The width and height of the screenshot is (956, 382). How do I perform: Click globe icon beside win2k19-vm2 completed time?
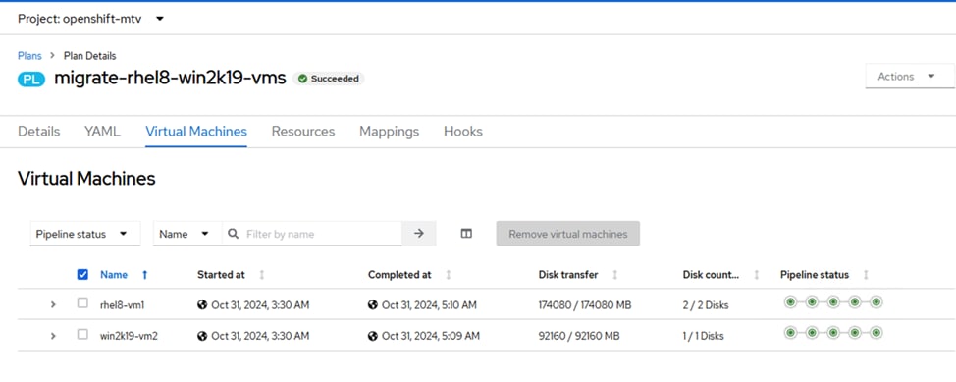click(x=373, y=336)
